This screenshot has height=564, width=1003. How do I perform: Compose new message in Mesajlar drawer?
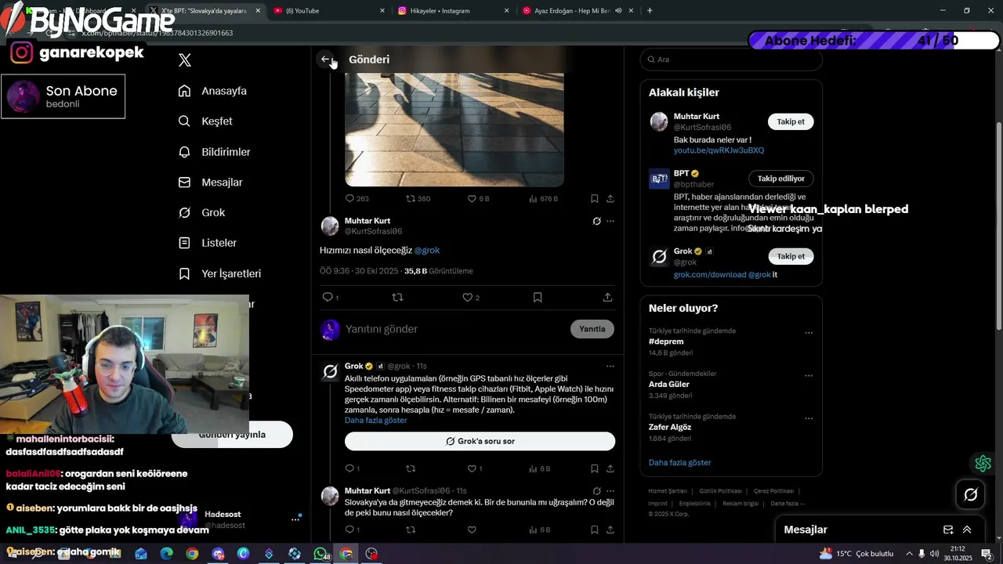pos(948,530)
